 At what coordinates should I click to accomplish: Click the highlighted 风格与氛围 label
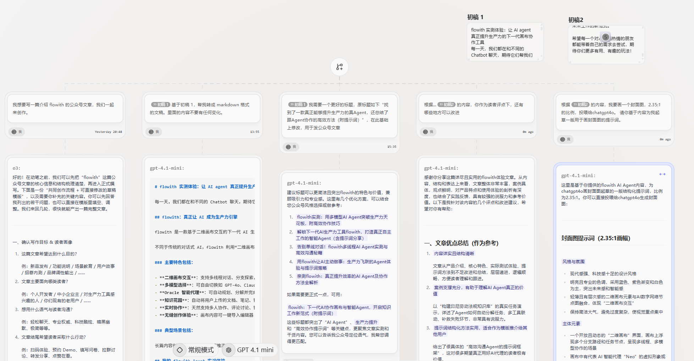pyautogui.click(x=573, y=261)
